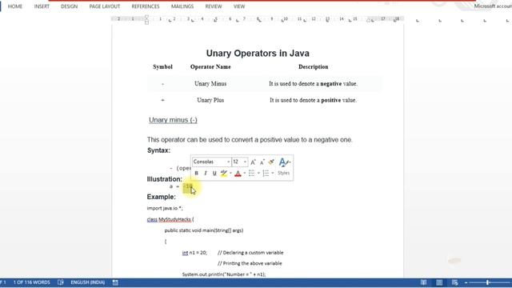Click the Unary minus (-) heading
Viewport: 512px width, 288px height.
pos(173,120)
